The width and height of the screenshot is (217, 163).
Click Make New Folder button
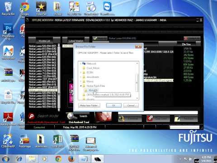coord(89,105)
